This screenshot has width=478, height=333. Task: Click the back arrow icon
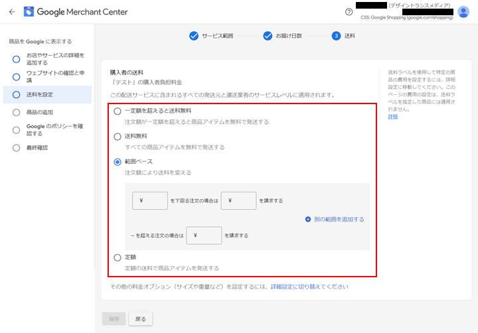pos(11,12)
